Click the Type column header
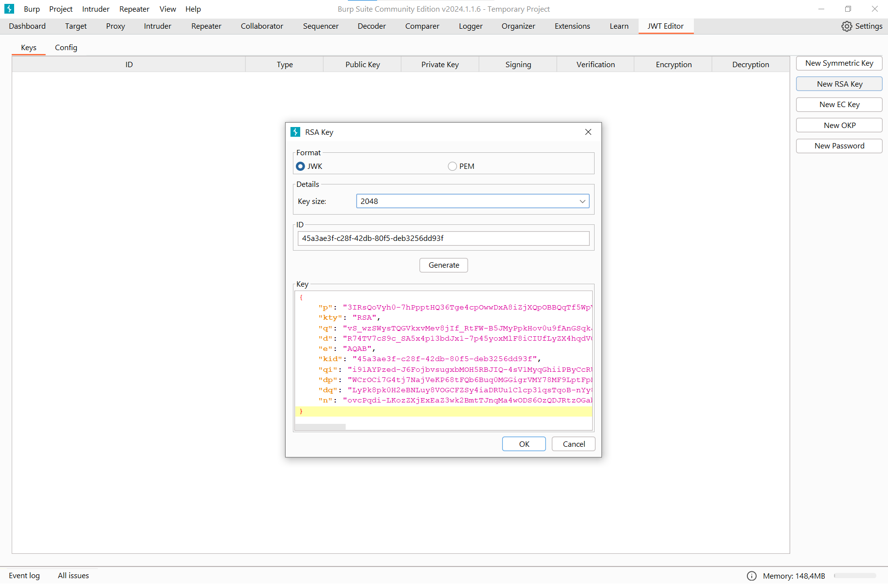 coord(285,64)
